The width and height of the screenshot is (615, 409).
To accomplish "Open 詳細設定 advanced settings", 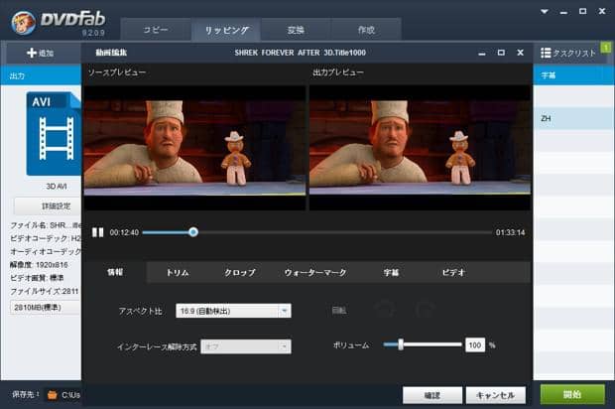I will coord(47,206).
